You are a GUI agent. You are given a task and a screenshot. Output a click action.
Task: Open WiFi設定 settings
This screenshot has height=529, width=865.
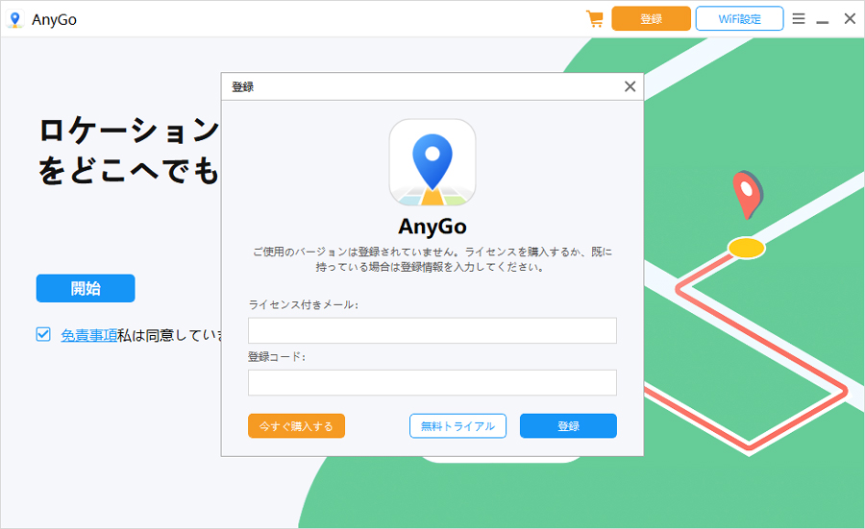(x=739, y=19)
